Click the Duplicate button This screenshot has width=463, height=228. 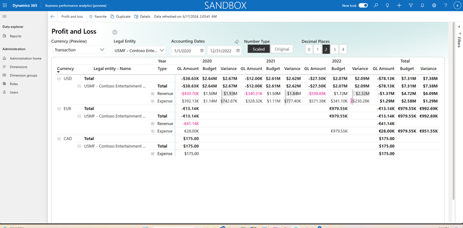(120, 17)
